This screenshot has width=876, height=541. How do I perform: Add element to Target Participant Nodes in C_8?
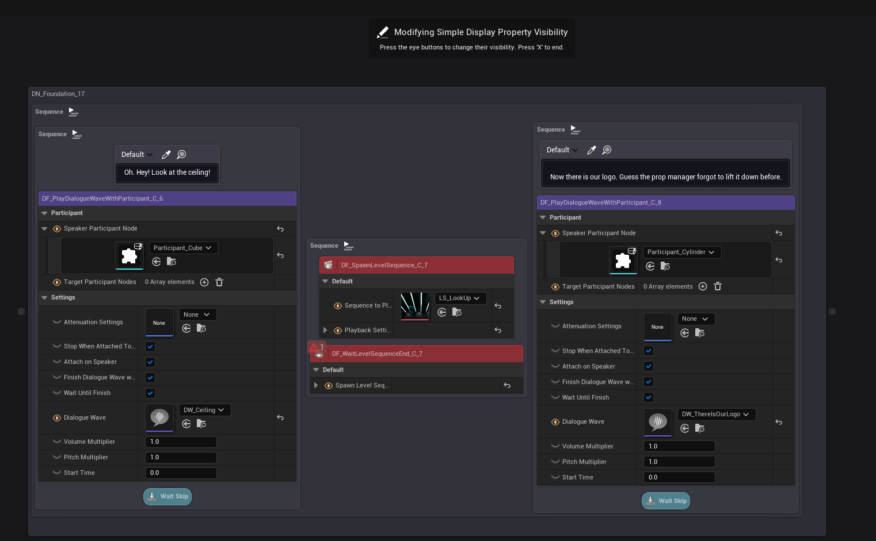point(703,286)
